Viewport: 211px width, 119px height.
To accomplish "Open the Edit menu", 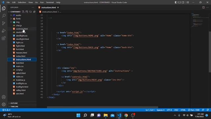I will pos(14,2).
